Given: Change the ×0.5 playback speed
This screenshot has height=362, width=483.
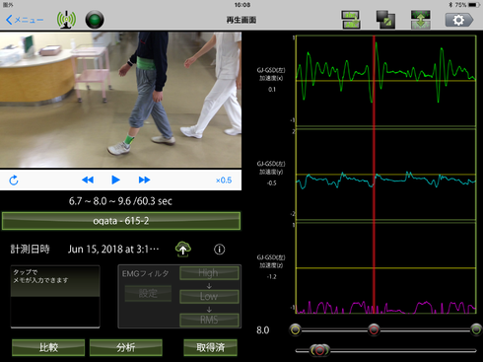Looking at the screenshot, I should click(224, 181).
